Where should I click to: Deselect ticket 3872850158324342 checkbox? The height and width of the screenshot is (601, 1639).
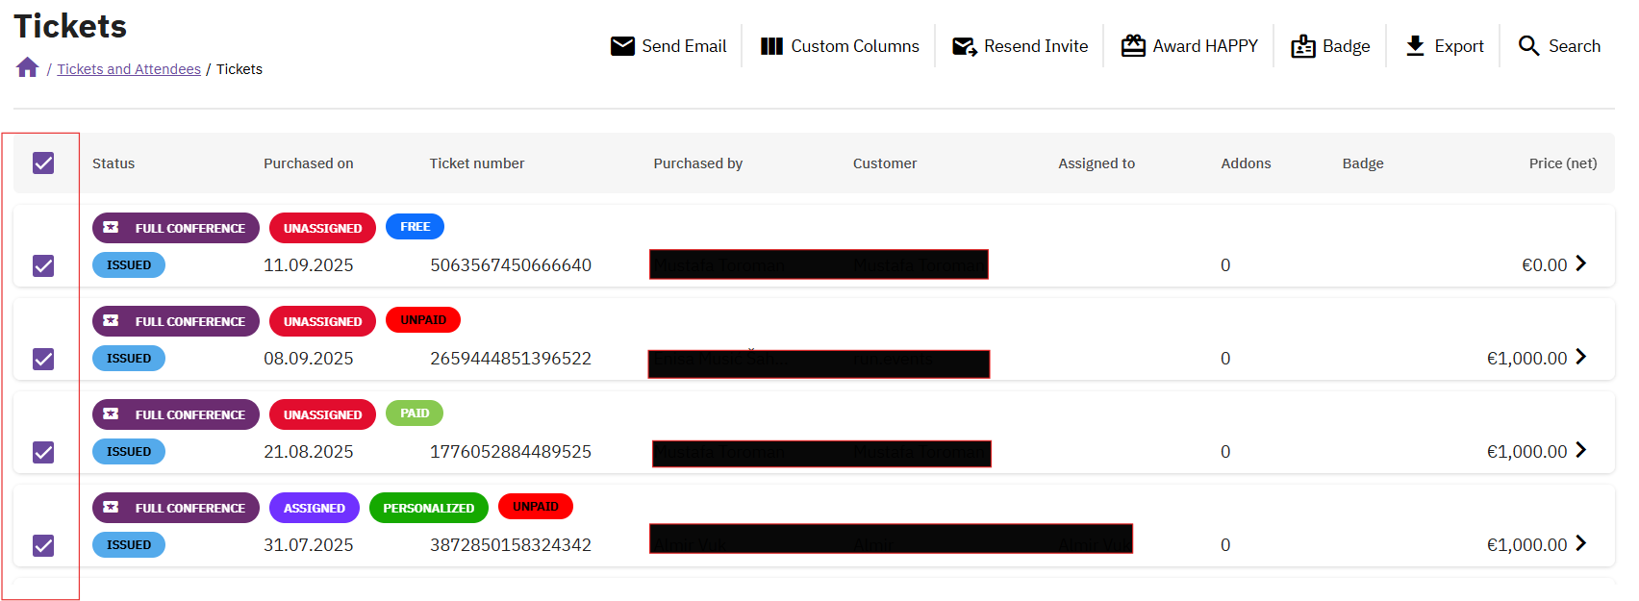[43, 545]
